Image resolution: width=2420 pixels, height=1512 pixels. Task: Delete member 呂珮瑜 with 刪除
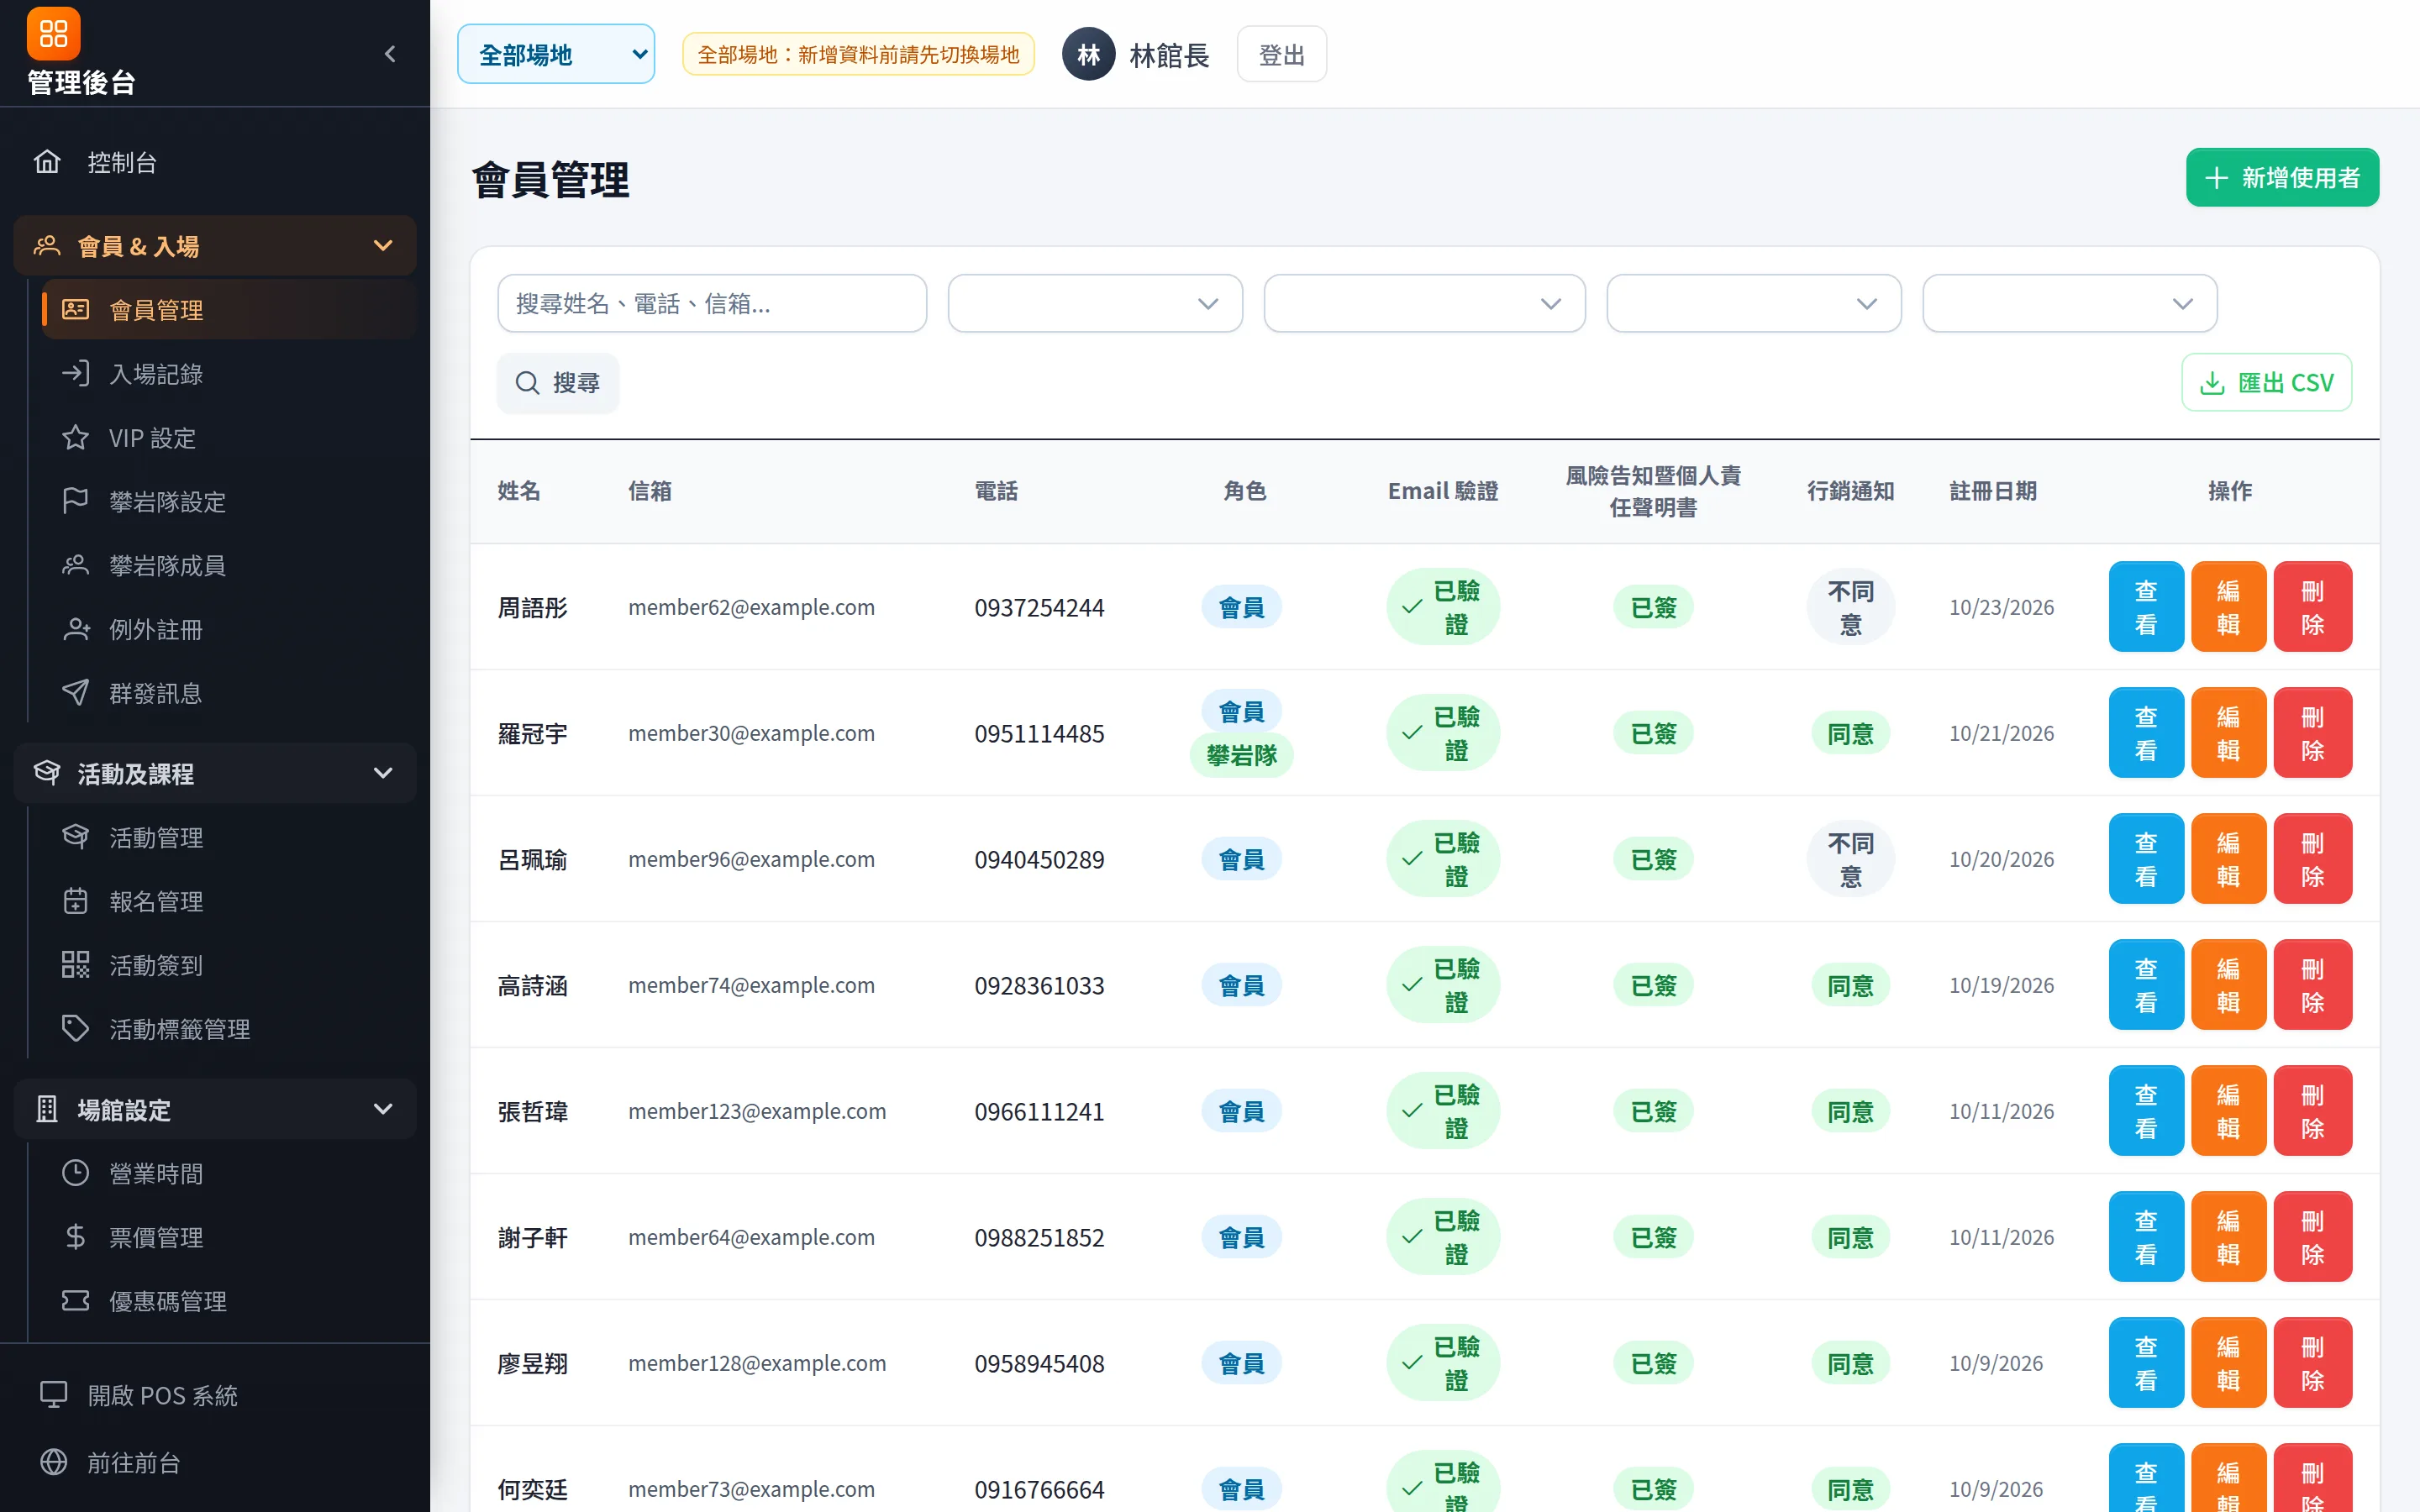[2313, 859]
